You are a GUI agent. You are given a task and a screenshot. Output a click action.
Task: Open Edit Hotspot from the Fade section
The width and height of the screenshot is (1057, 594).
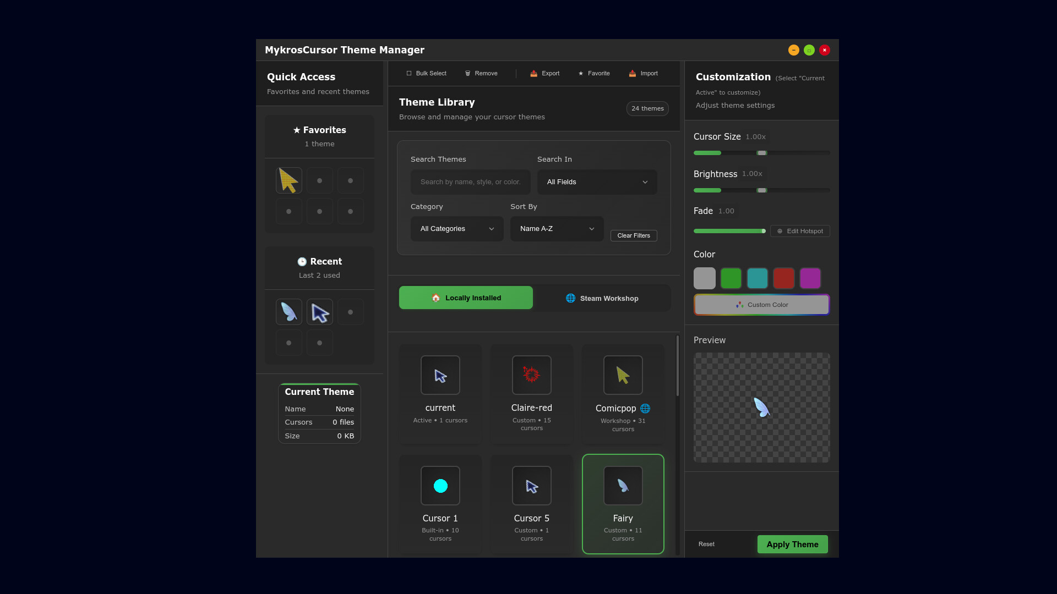[800, 231]
